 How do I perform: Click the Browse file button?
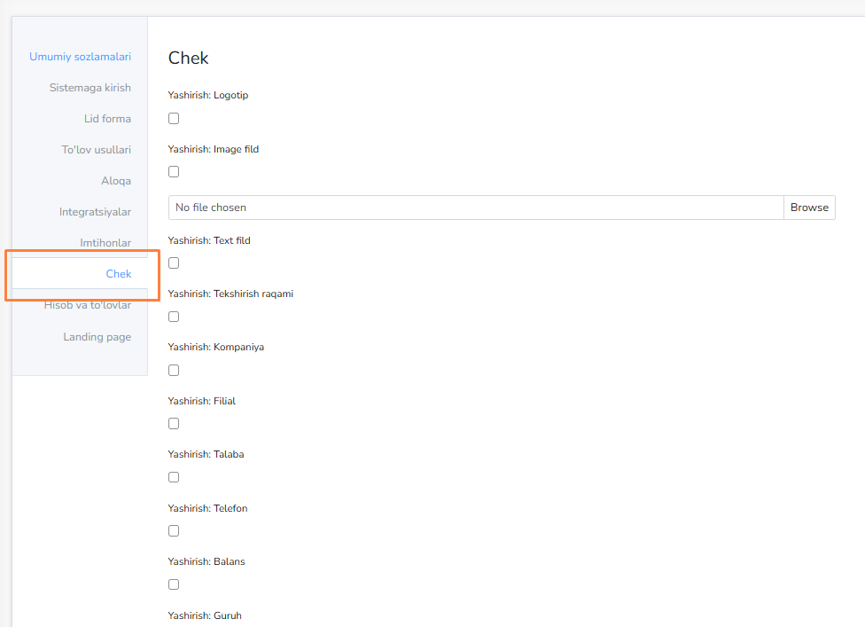click(x=809, y=208)
